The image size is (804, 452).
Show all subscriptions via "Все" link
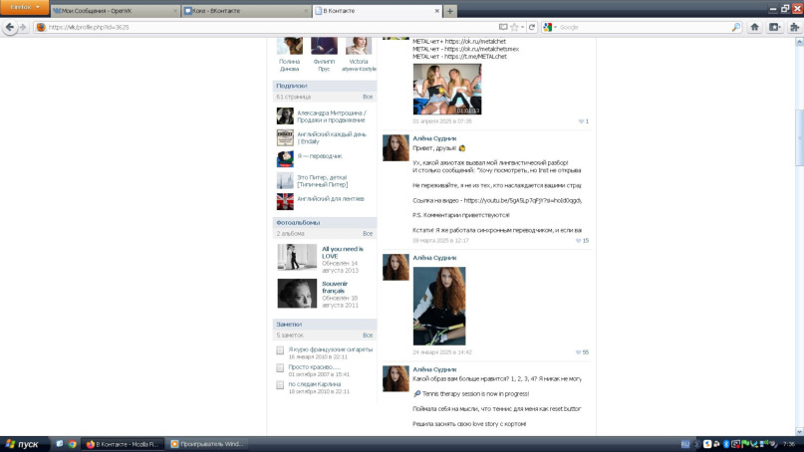click(x=368, y=97)
